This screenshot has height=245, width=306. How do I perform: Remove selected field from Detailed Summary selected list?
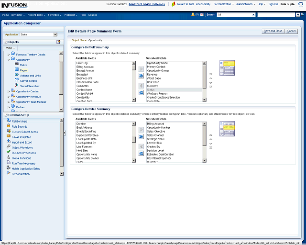[x=141, y=145]
